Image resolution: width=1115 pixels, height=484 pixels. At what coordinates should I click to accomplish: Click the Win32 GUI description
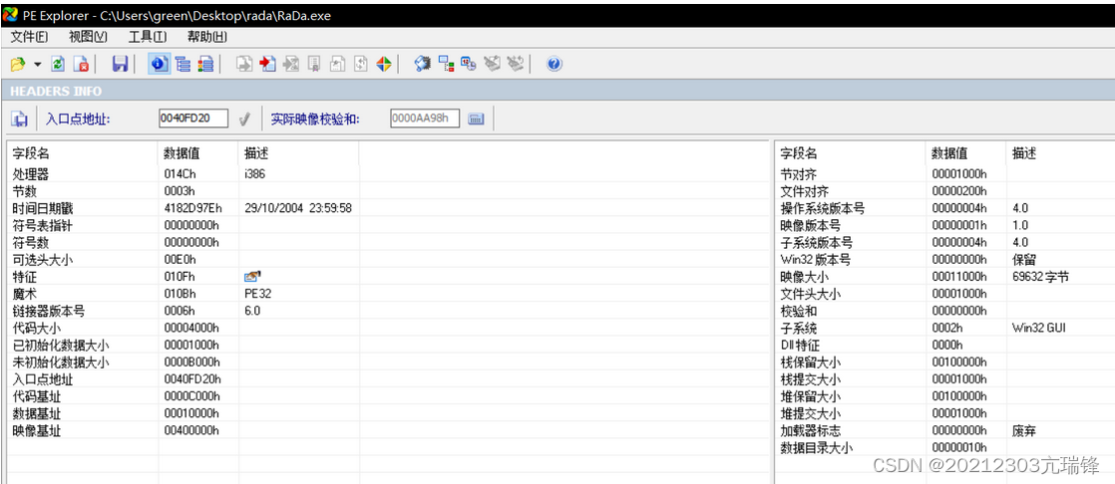tap(1039, 328)
